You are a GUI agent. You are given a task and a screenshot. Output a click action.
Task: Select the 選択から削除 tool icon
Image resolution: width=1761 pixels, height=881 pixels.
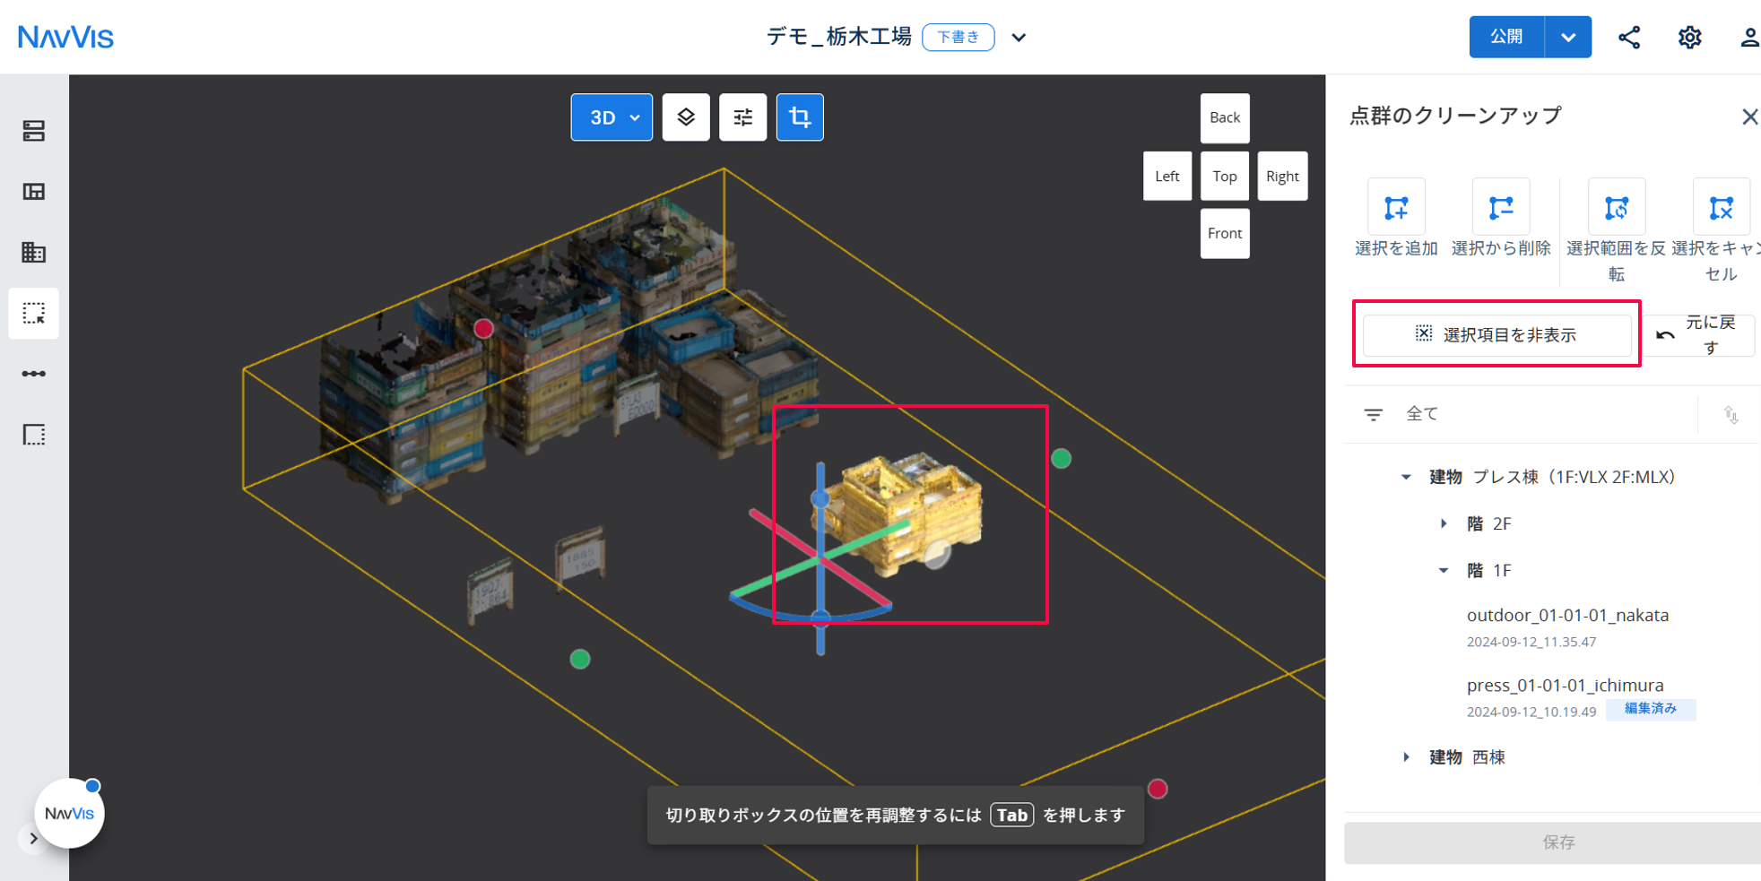coord(1501,208)
